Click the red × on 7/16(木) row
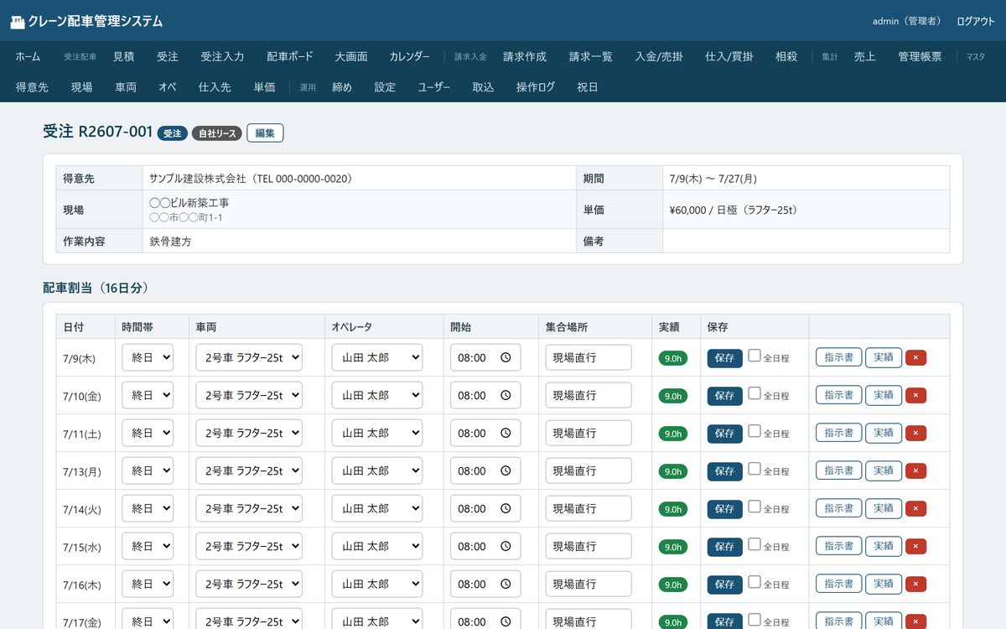The height and width of the screenshot is (629, 1006). click(x=915, y=584)
